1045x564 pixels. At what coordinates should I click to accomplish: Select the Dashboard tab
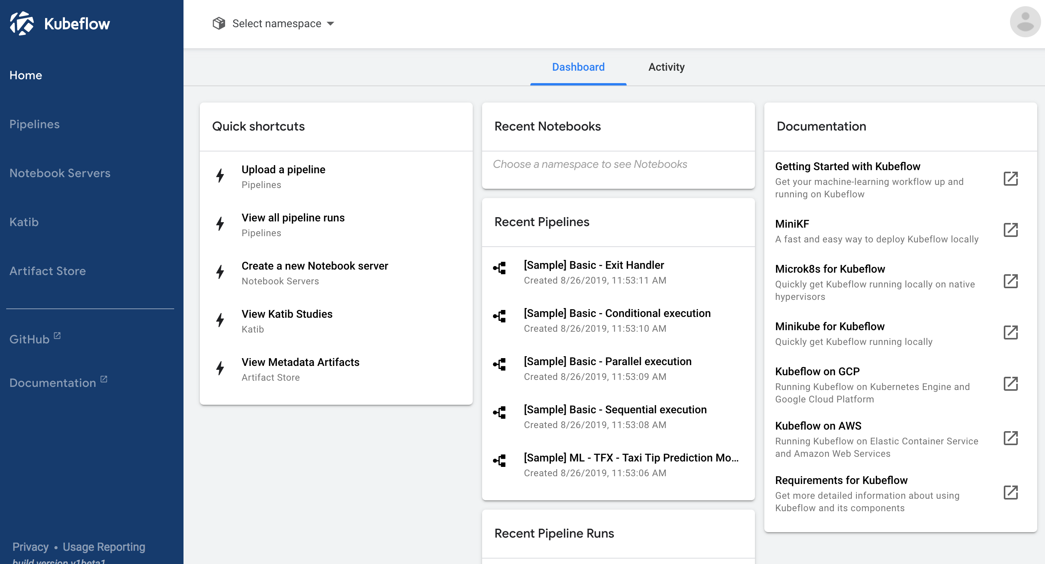pyautogui.click(x=578, y=67)
